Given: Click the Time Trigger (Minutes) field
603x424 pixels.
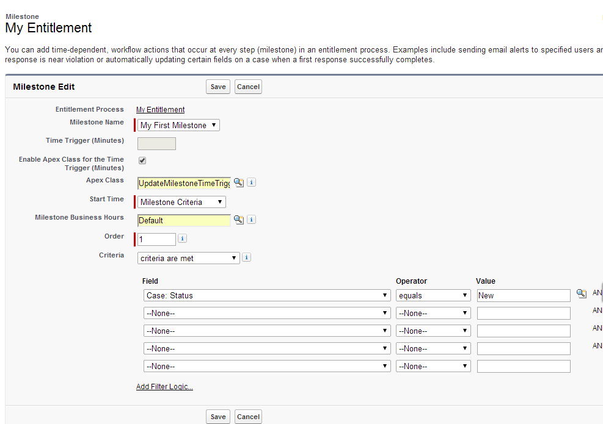Looking at the screenshot, I should click(156, 143).
